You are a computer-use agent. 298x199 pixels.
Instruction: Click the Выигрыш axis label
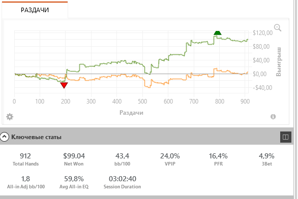[279, 62]
